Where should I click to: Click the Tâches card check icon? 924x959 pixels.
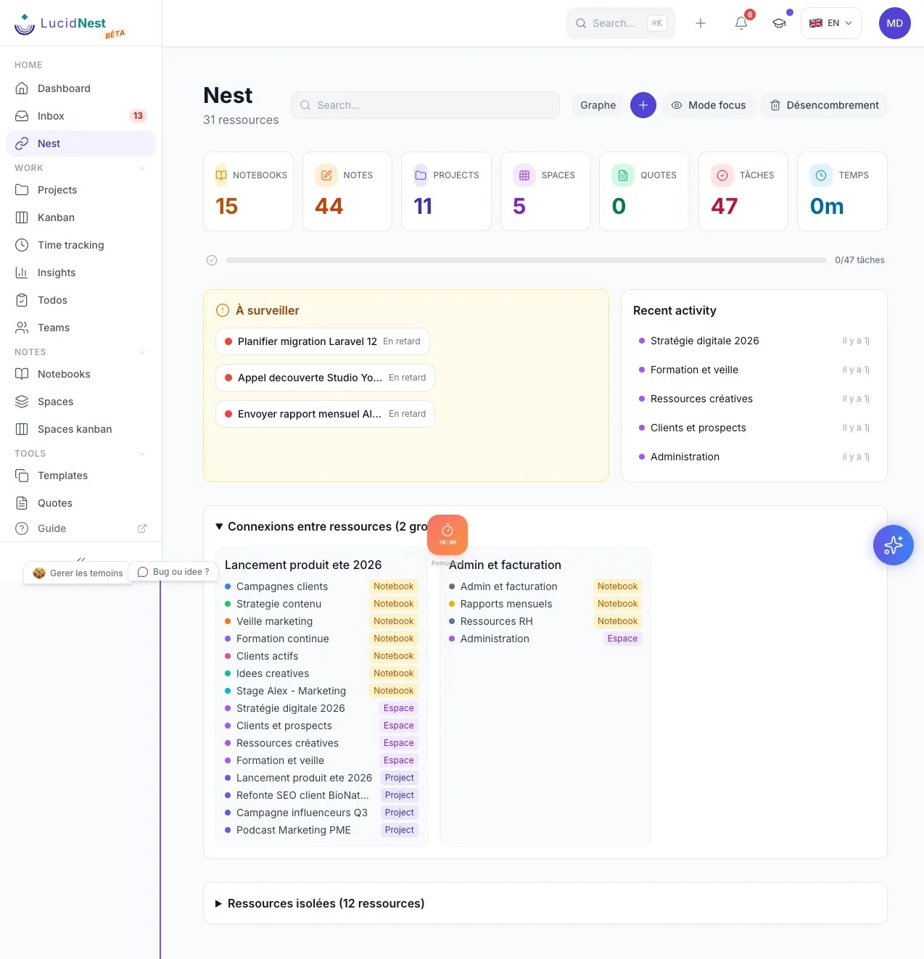pyautogui.click(x=722, y=175)
